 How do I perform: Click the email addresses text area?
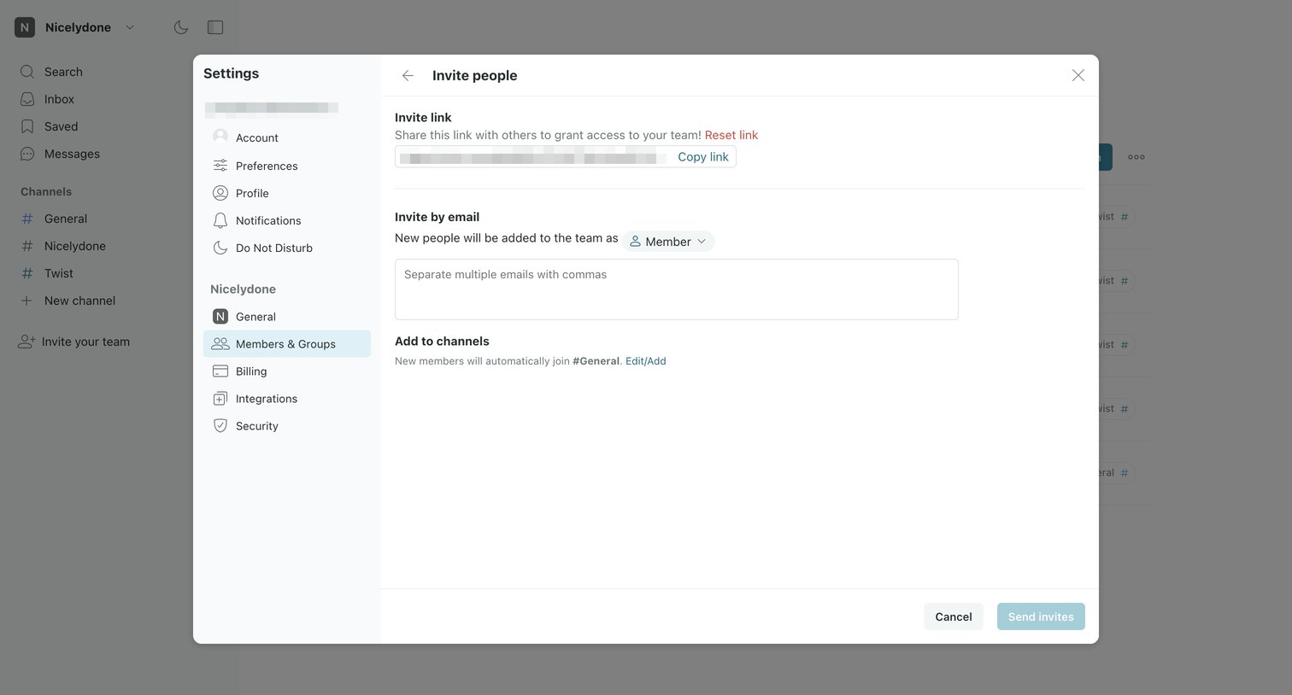click(x=677, y=289)
